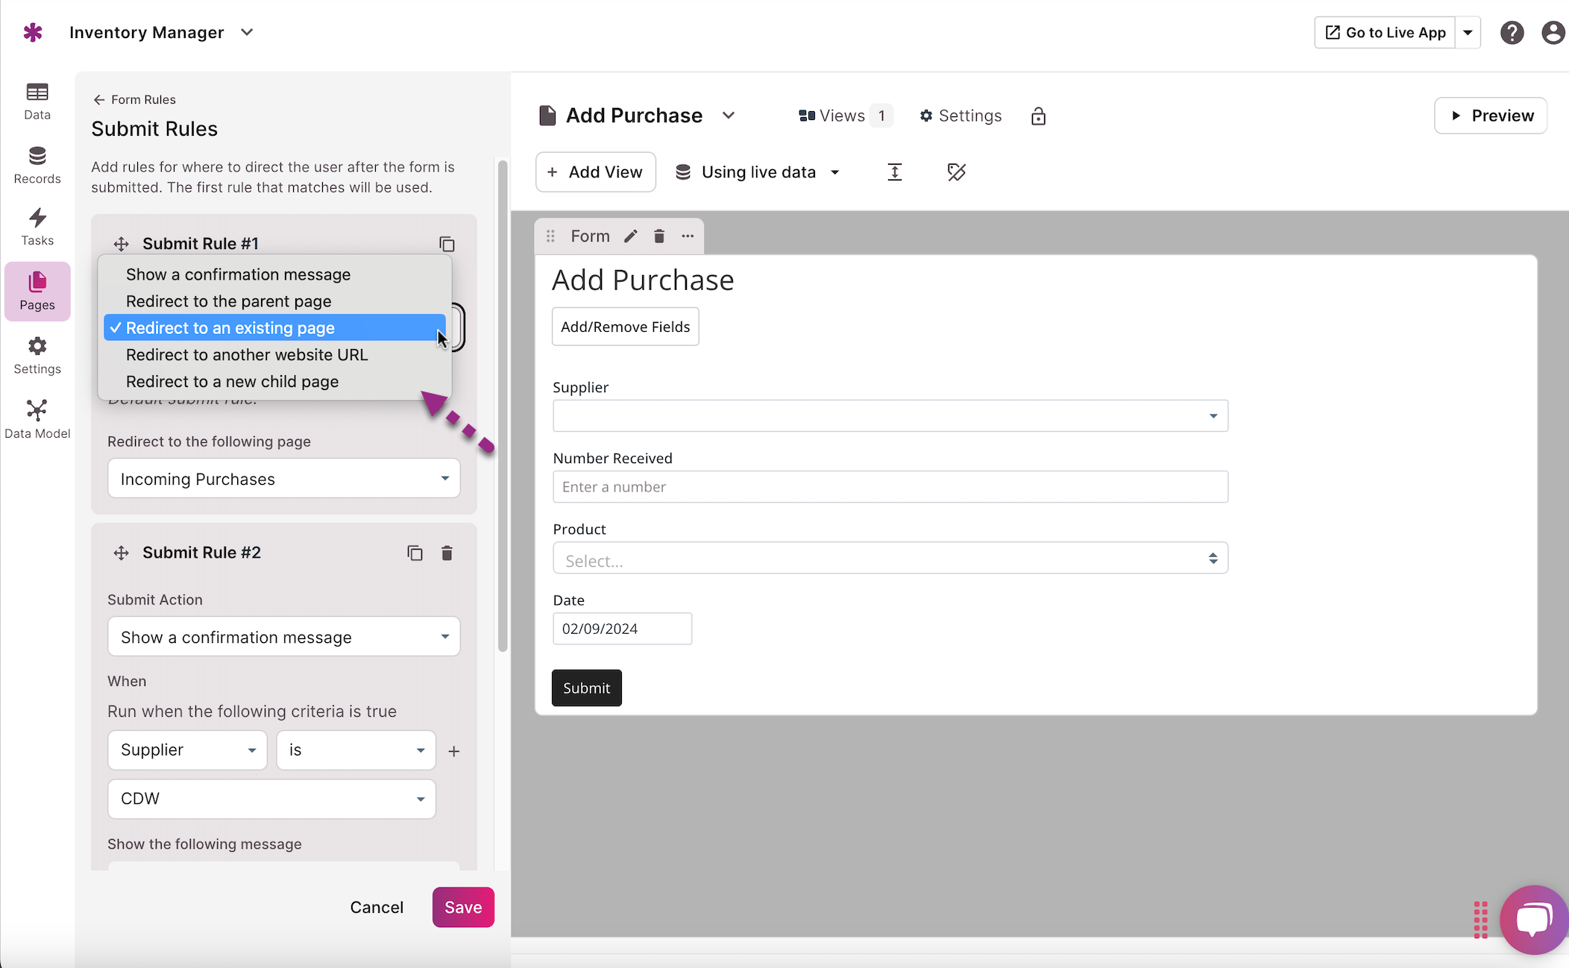Open more options for the Form view
Screen dimensions: 1569x968
point(688,236)
